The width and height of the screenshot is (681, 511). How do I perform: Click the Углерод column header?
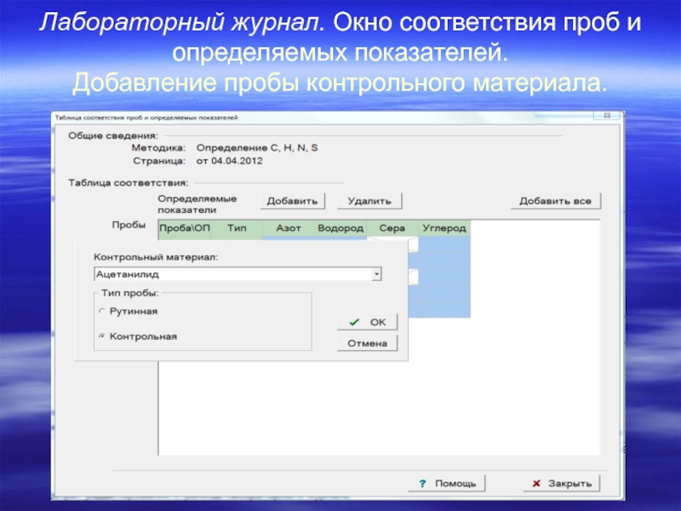(444, 228)
